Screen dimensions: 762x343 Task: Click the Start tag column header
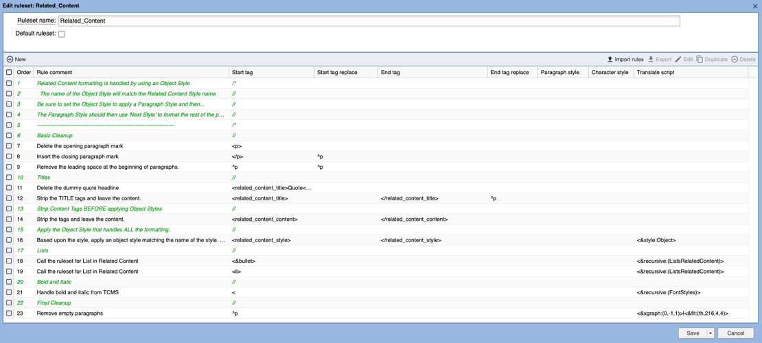tap(272, 72)
